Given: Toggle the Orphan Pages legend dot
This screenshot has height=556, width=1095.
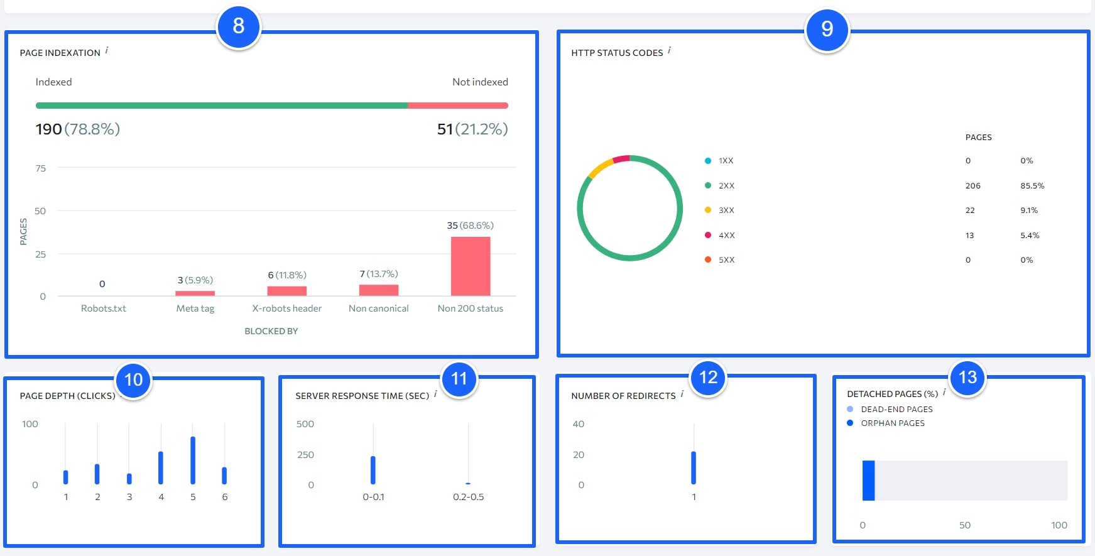Looking at the screenshot, I should point(850,423).
